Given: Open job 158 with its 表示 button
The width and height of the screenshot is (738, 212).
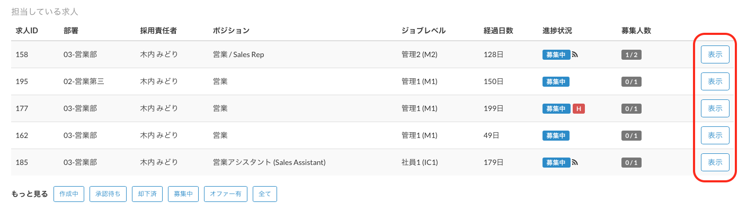Looking at the screenshot, I should [x=715, y=54].
